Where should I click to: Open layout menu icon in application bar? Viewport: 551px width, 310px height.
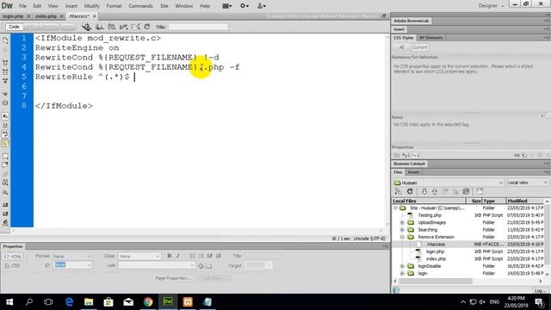coord(227,6)
